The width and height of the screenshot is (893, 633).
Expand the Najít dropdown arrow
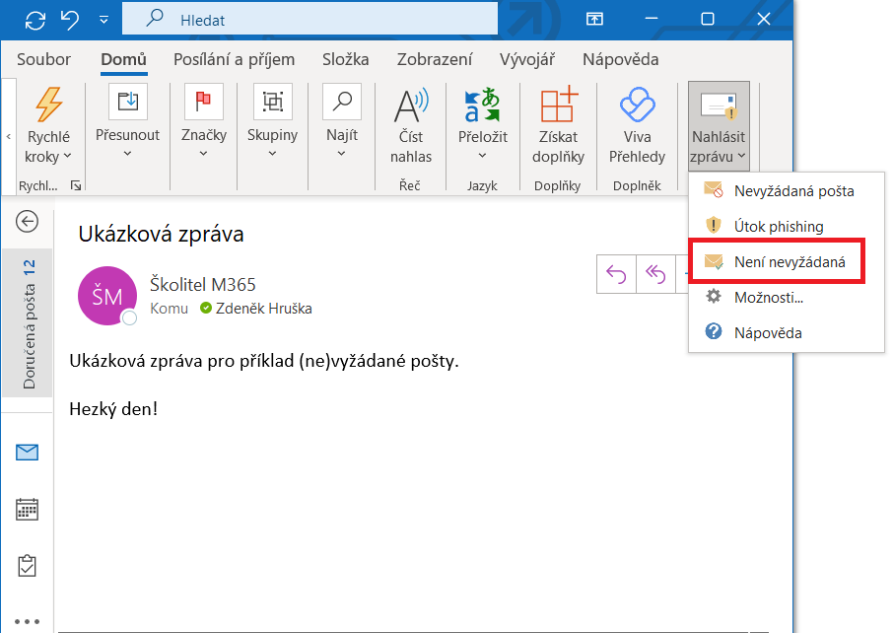(x=341, y=154)
